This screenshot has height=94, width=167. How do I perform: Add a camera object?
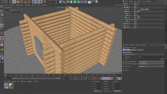click(93, 2)
